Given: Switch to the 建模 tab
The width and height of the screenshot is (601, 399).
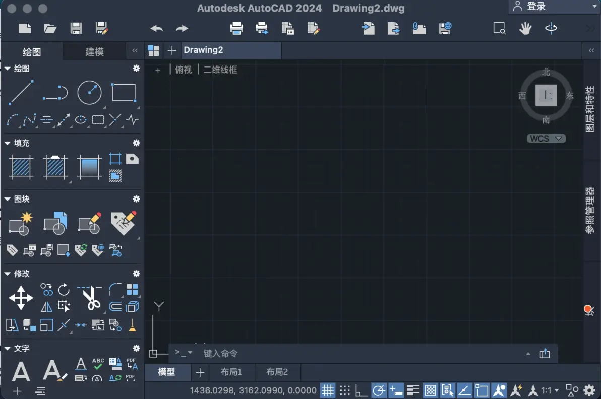Looking at the screenshot, I should tap(94, 52).
